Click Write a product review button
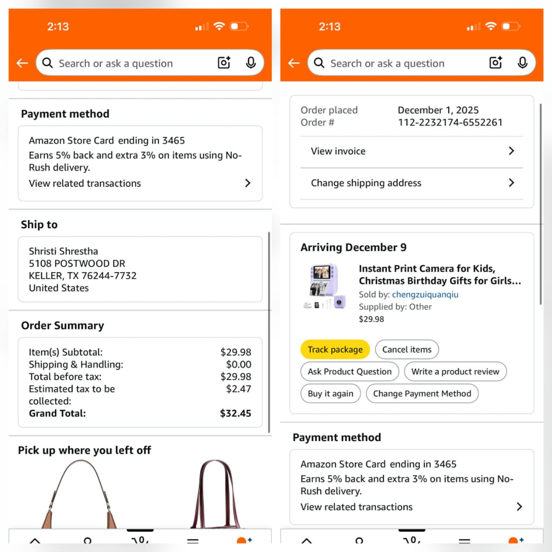 click(455, 371)
